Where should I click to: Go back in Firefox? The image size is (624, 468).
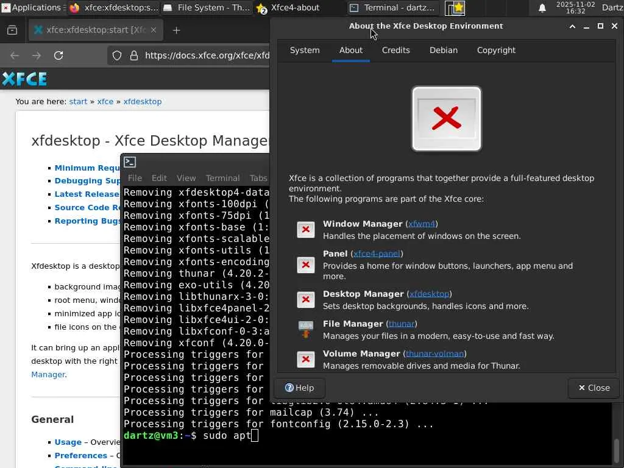click(x=15, y=55)
